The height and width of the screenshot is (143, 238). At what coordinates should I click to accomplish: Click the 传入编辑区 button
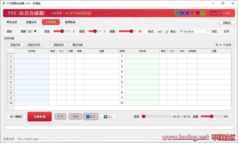point(16,117)
